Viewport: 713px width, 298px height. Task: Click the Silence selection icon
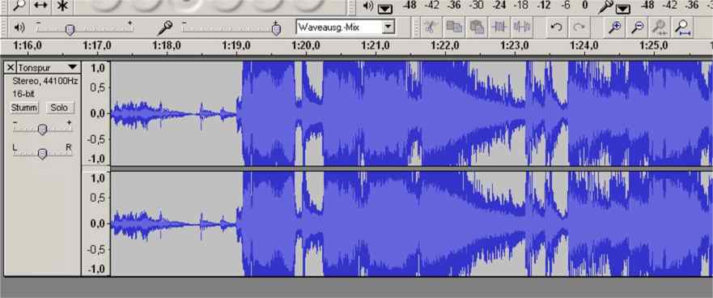click(x=522, y=28)
